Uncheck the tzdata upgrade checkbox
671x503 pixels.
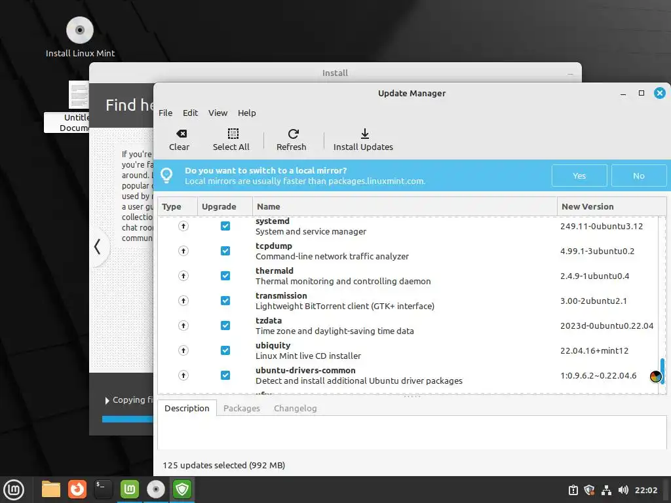pos(225,326)
